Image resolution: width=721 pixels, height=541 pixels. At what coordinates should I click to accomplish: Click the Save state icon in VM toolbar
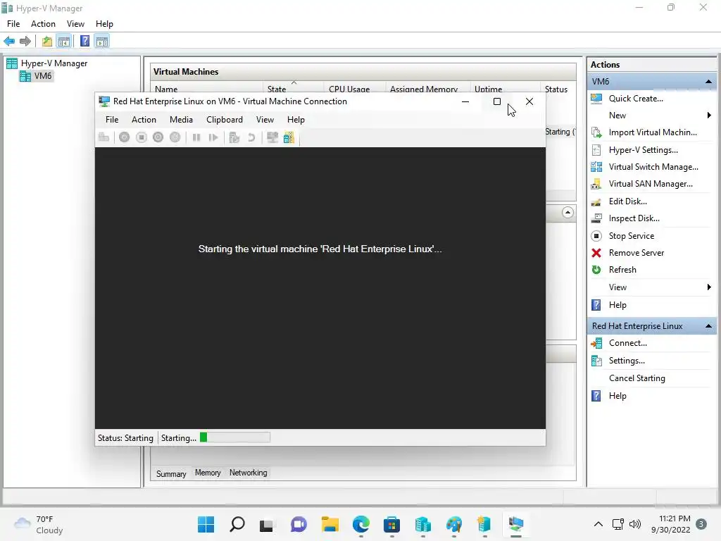pyautogui.click(x=175, y=137)
